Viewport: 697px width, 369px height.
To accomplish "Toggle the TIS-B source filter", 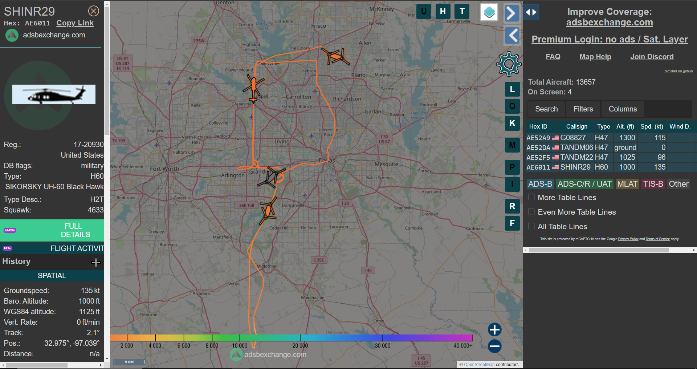I will [x=653, y=184].
